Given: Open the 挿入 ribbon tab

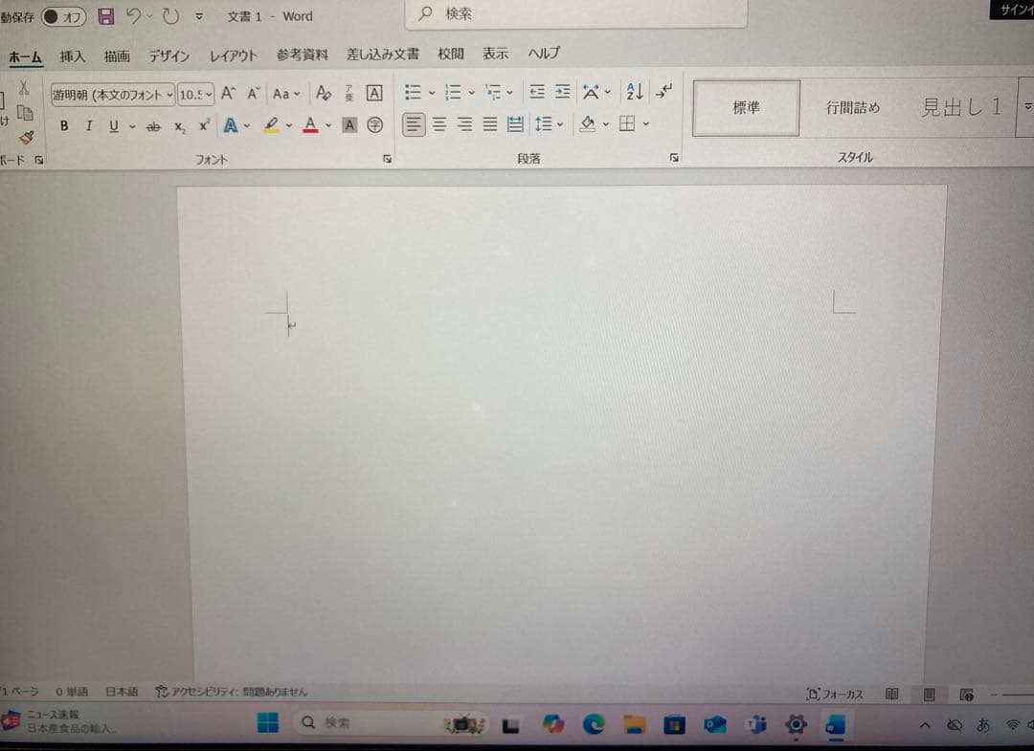Looking at the screenshot, I should point(73,56).
